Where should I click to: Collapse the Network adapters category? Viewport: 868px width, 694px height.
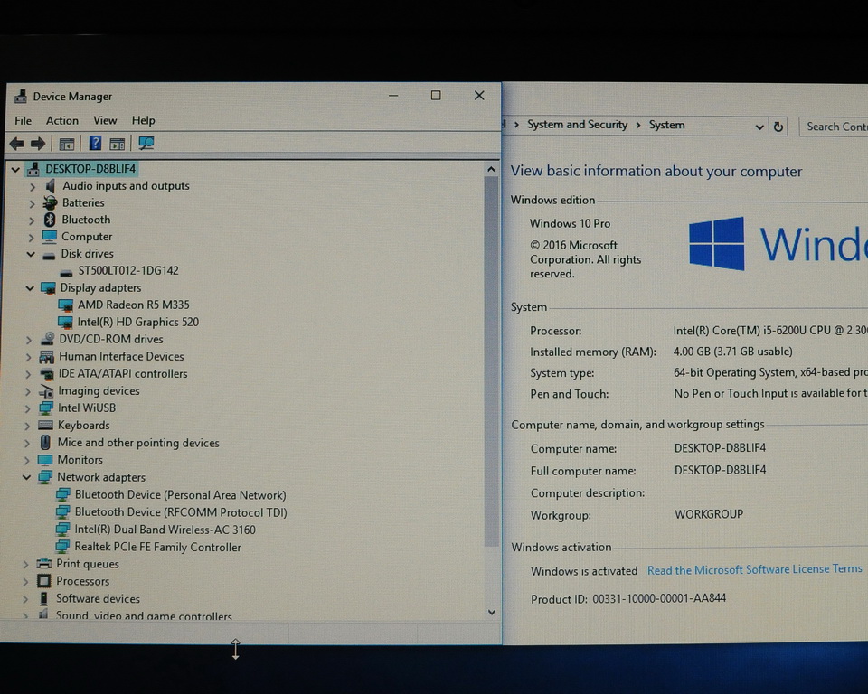coord(26,477)
